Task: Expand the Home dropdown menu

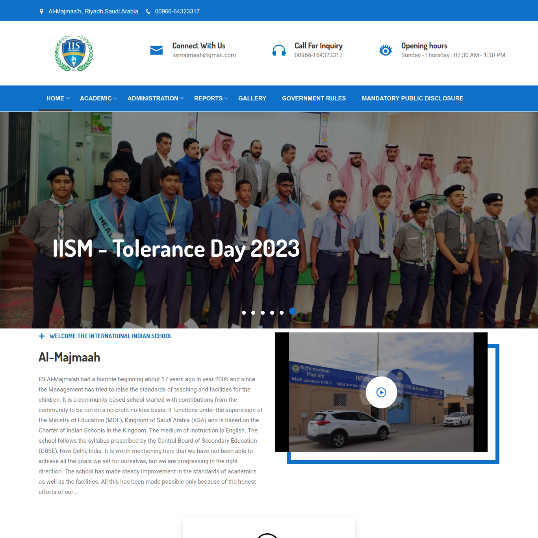Action: tap(58, 98)
